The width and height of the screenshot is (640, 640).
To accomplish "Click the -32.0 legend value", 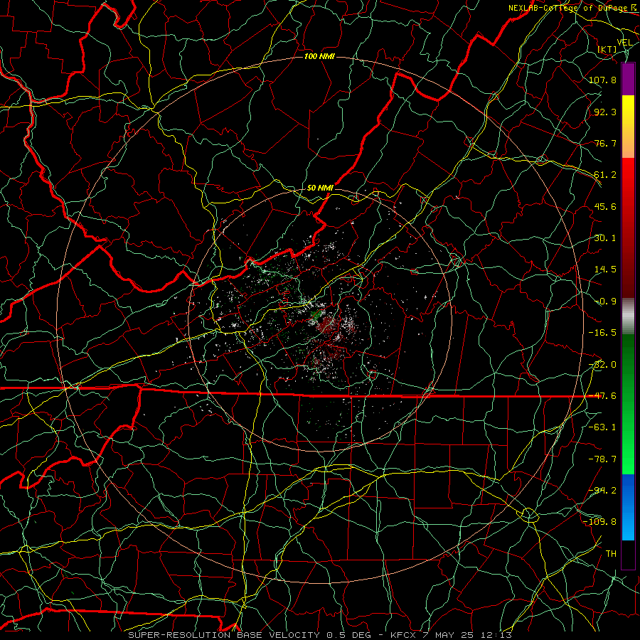I will (x=603, y=365).
